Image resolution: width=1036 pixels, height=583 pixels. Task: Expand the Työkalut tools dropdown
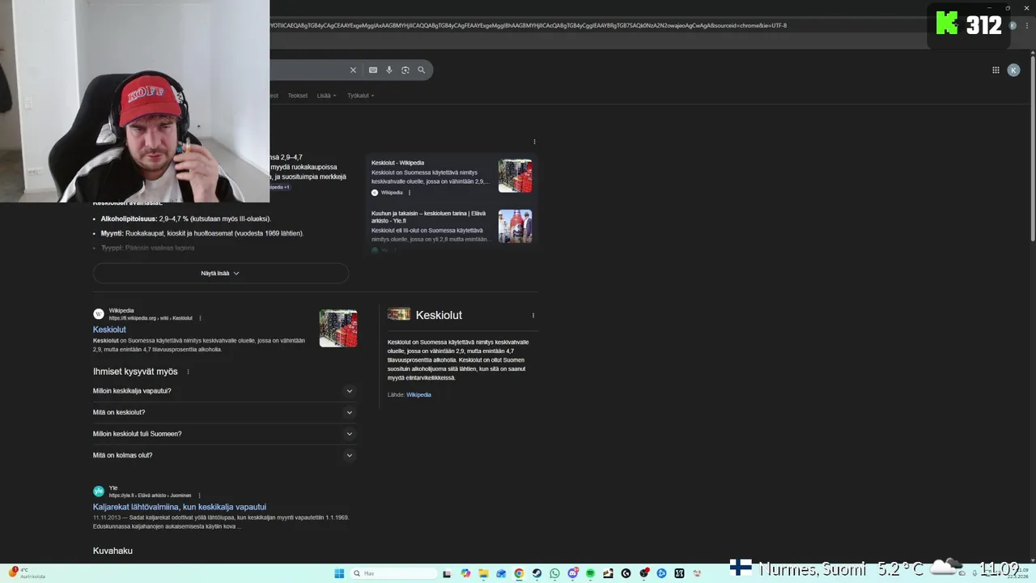pyautogui.click(x=360, y=96)
